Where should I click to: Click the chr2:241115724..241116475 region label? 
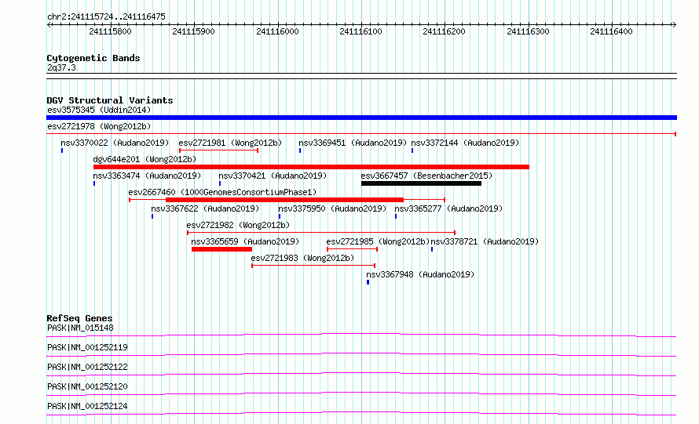coord(106,16)
